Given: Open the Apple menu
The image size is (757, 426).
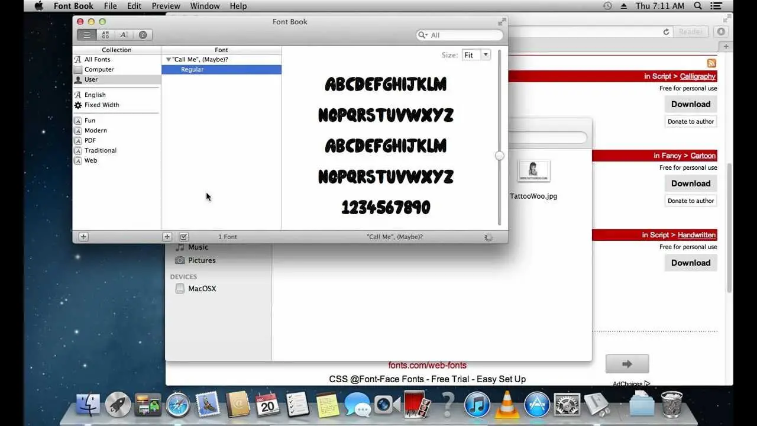Looking at the screenshot, I should coord(39,6).
